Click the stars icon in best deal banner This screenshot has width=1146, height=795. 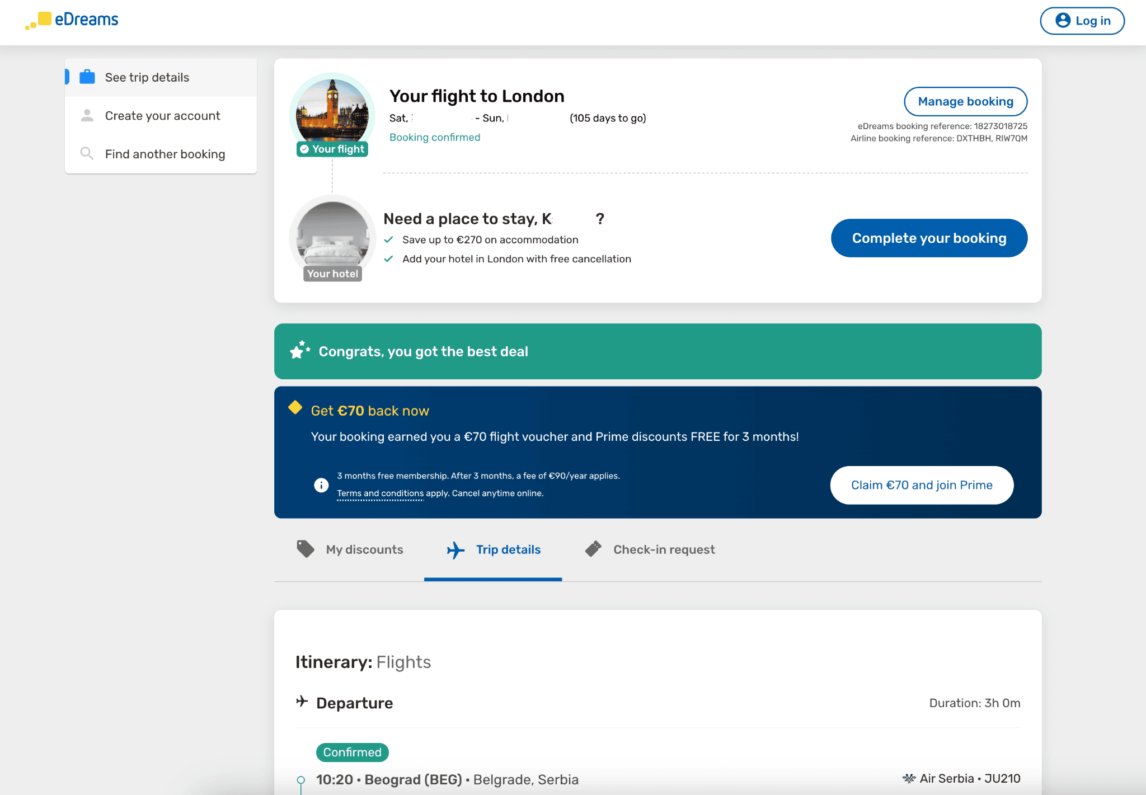pyautogui.click(x=299, y=350)
